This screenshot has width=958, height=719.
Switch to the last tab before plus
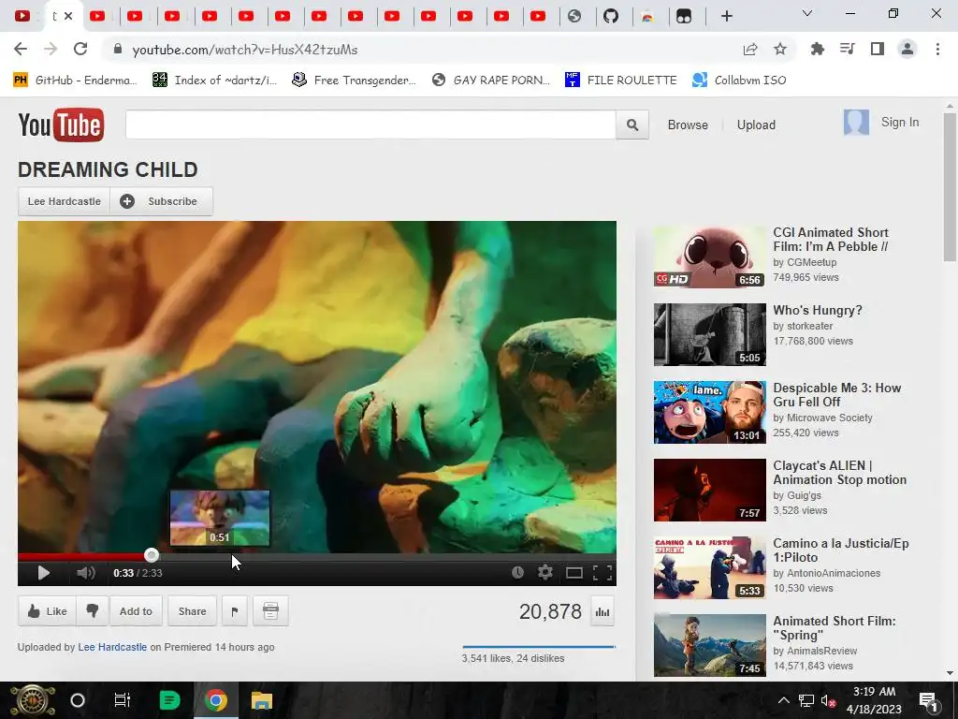(x=684, y=16)
